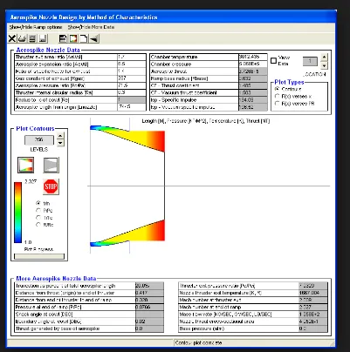Click the Thrust generated by base of aerospike value

click(149, 328)
